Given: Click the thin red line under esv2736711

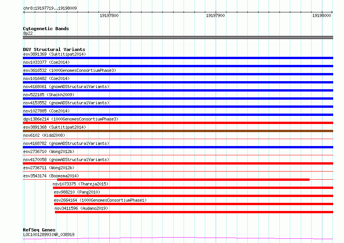Looking at the screenshot, I should [178, 171].
